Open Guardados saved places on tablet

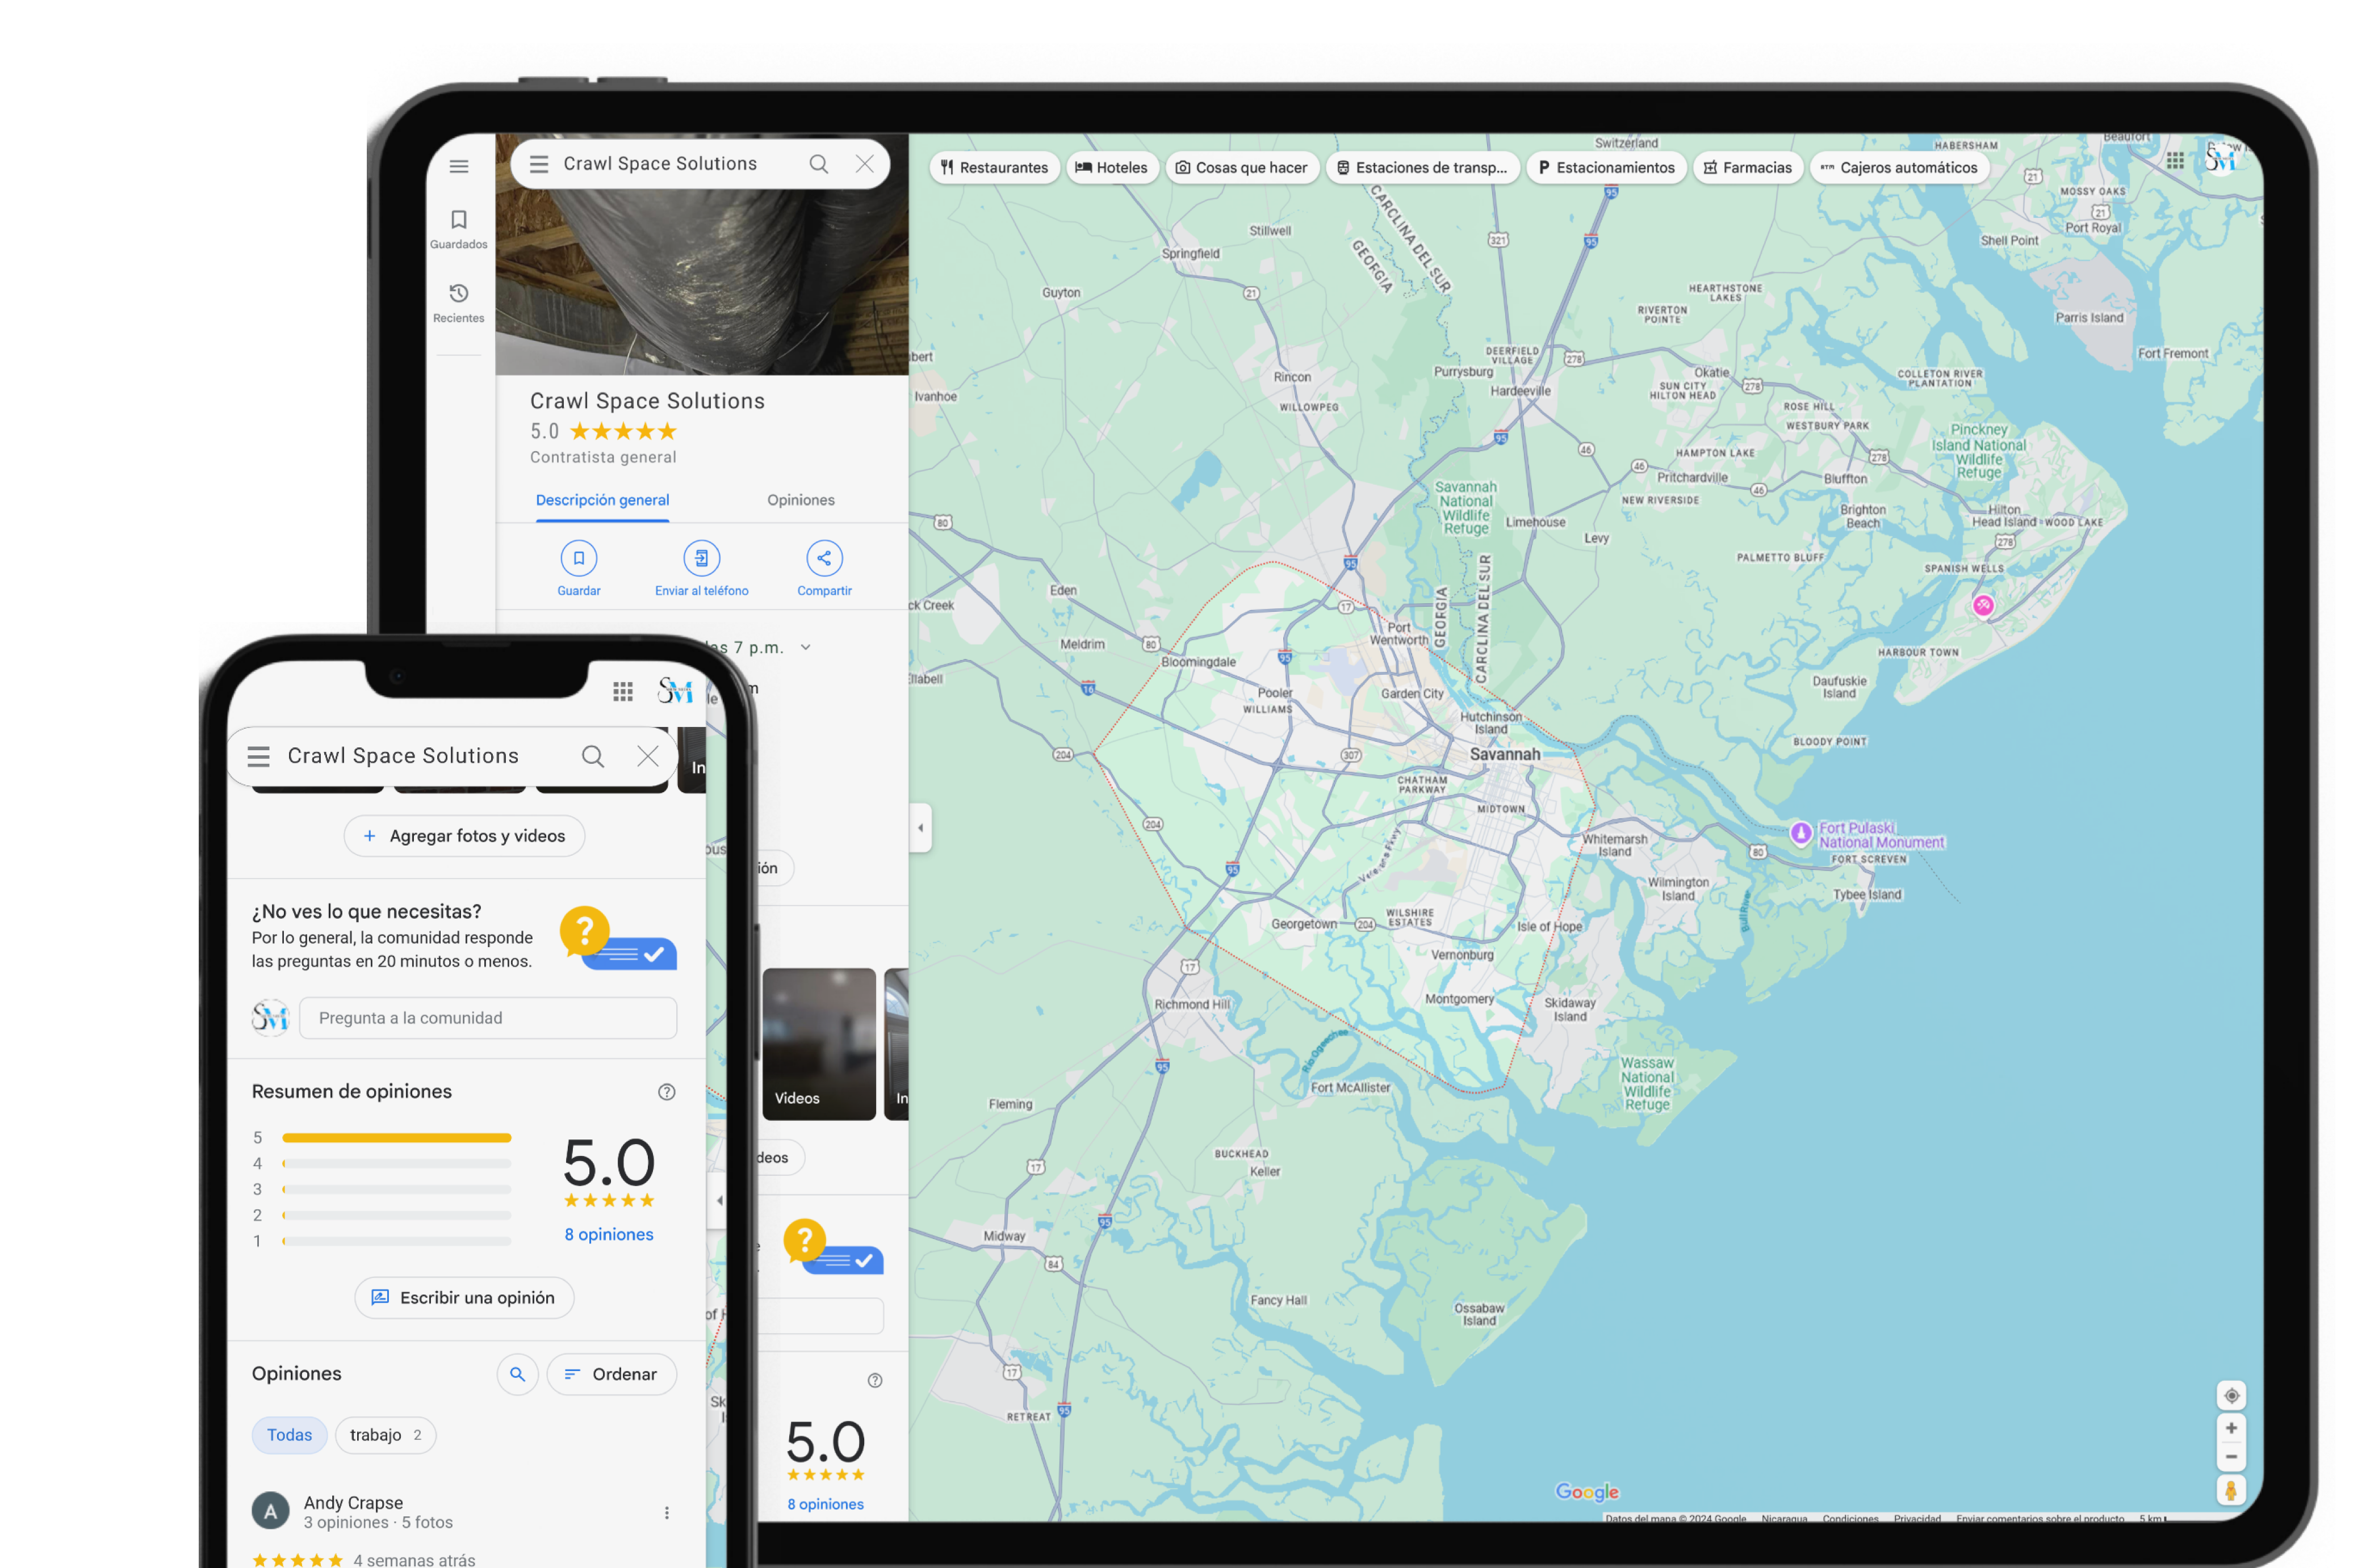click(x=458, y=229)
